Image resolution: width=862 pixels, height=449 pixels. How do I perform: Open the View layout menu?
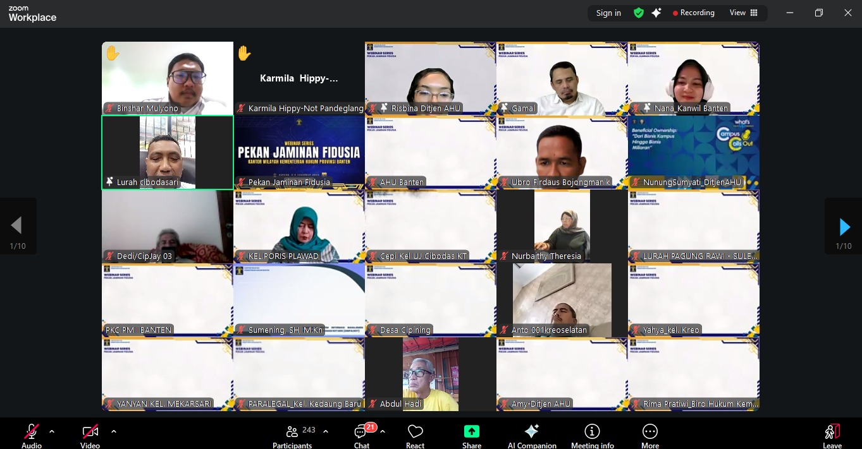point(743,13)
